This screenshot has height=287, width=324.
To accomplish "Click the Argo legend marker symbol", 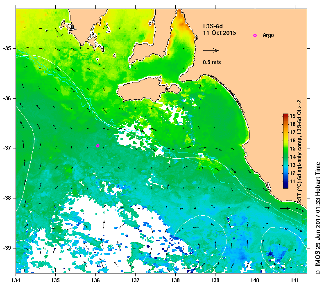I will coord(255,36).
